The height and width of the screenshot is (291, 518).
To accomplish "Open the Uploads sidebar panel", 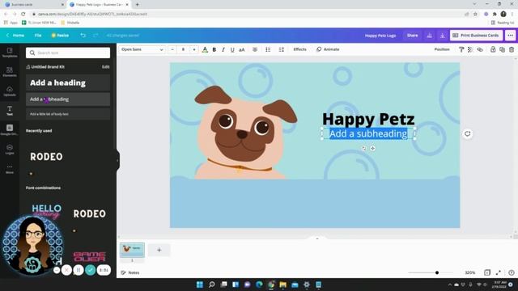I will 10,91.
